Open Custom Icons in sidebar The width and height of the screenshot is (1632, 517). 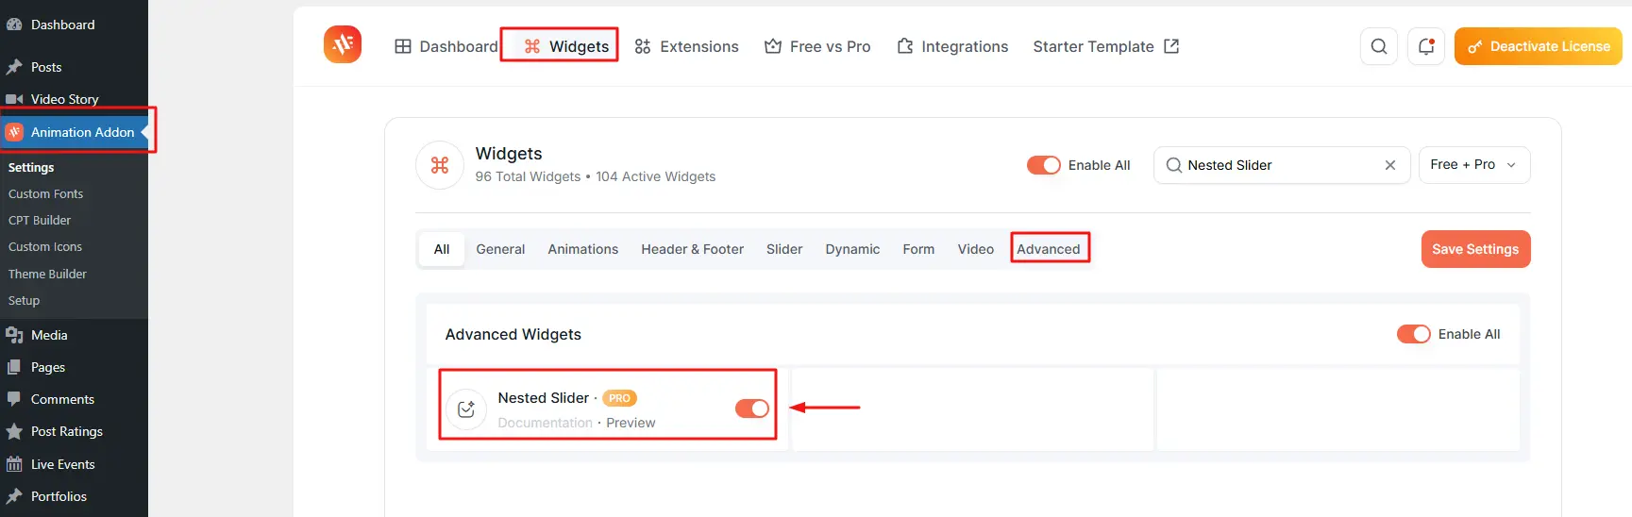coord(45,246)
